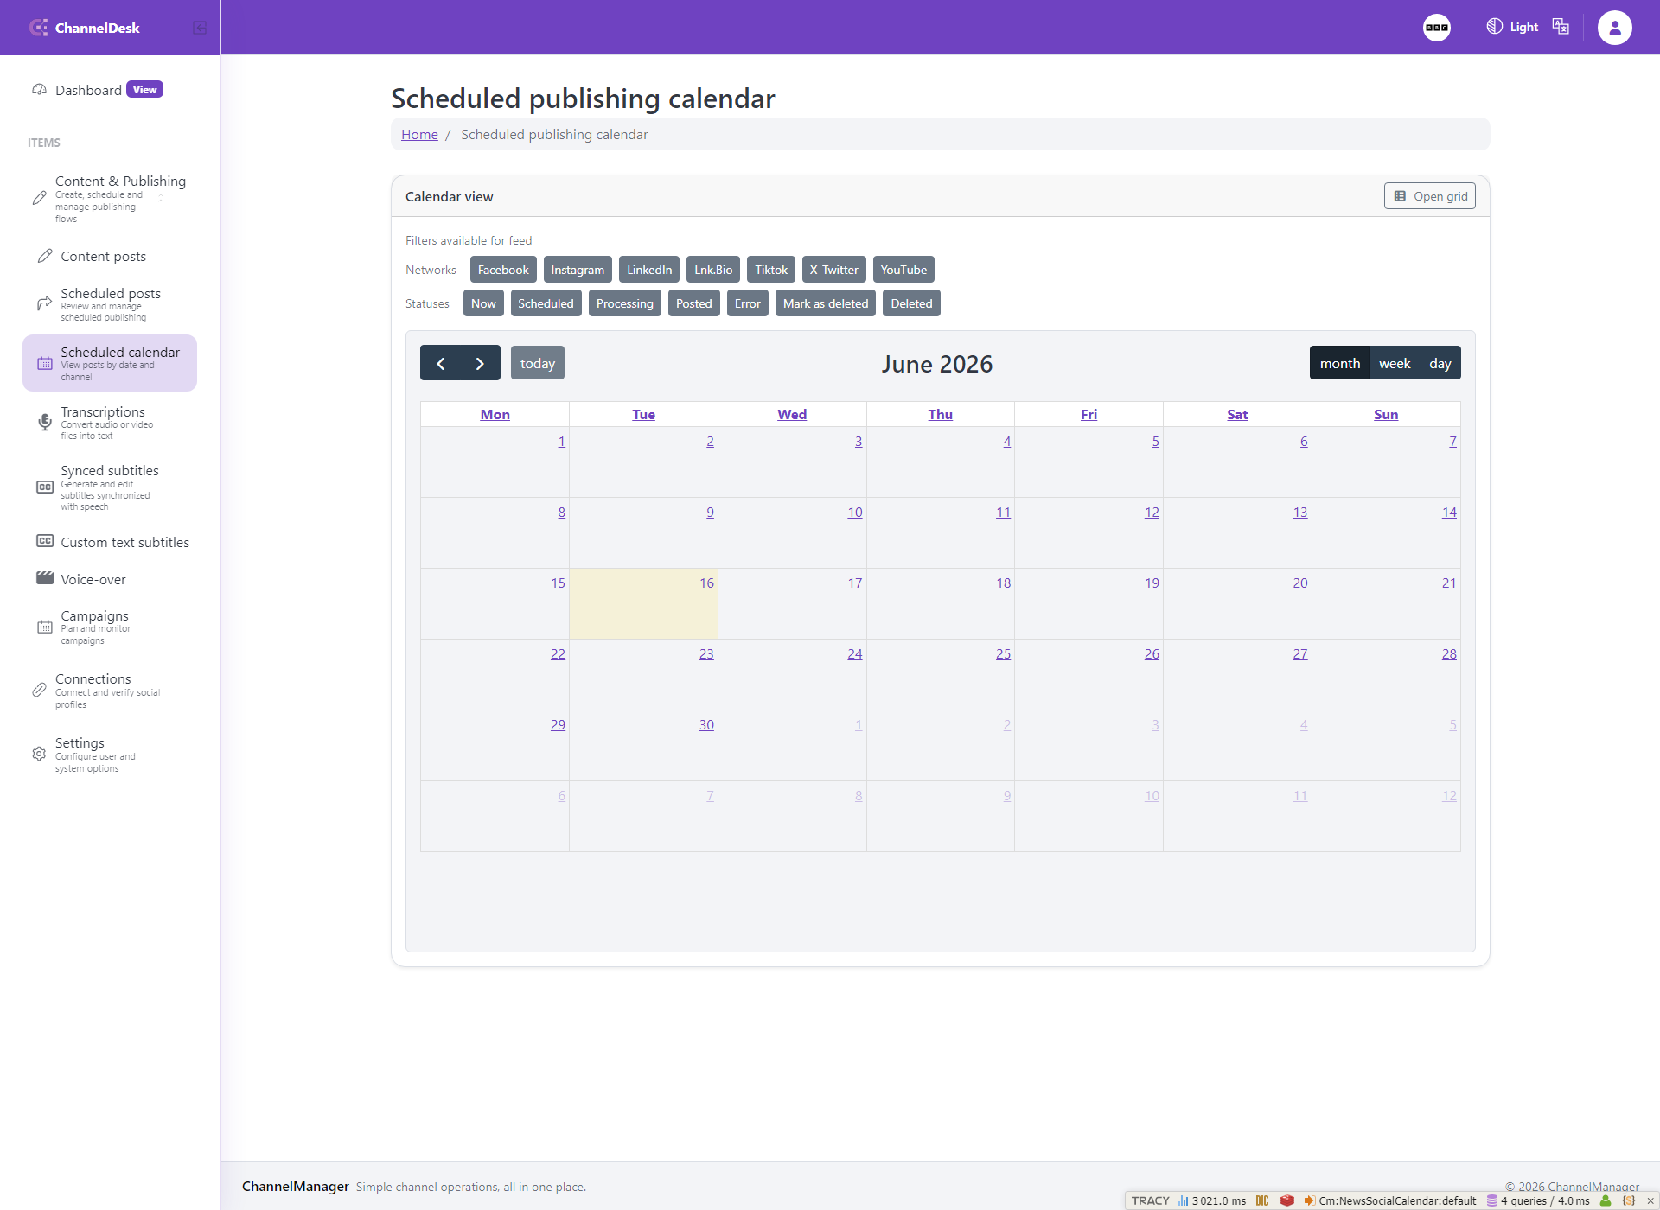Toggle the Scheduled status filter
The width and height of the screenshot is (1660, 1210).
click(x=546, y=303)
